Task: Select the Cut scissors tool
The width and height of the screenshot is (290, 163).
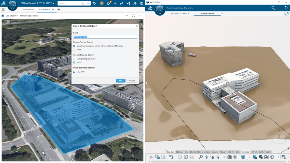Action: point(152,157)
